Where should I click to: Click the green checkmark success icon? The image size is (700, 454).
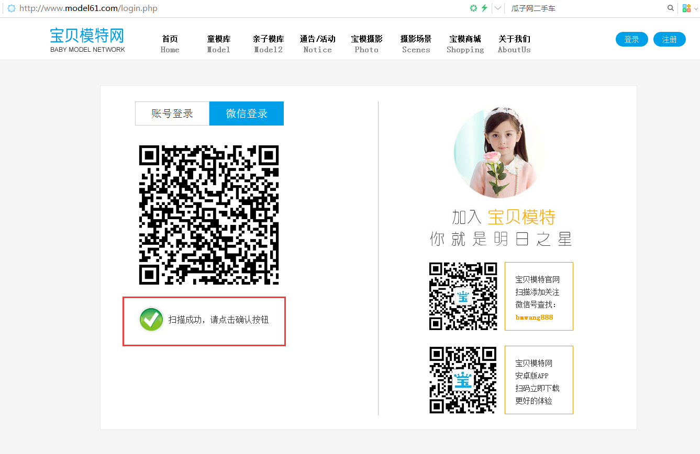pos(152,320)
